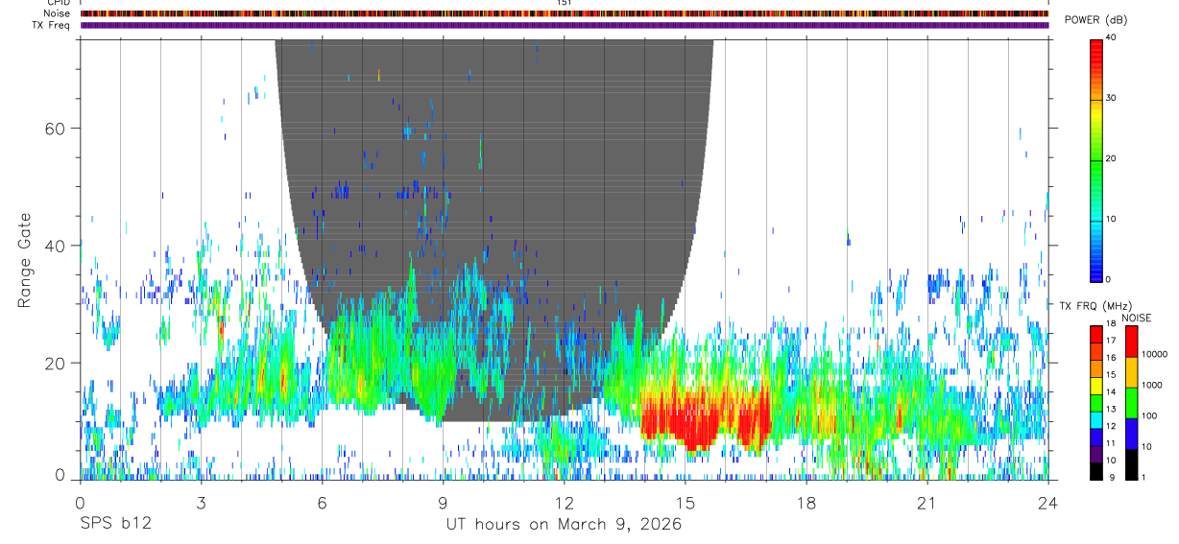Click the 20 tick on Range Gate axis
The height and width of the screenshot is (544, 1179).
click(x=53, y=364)
